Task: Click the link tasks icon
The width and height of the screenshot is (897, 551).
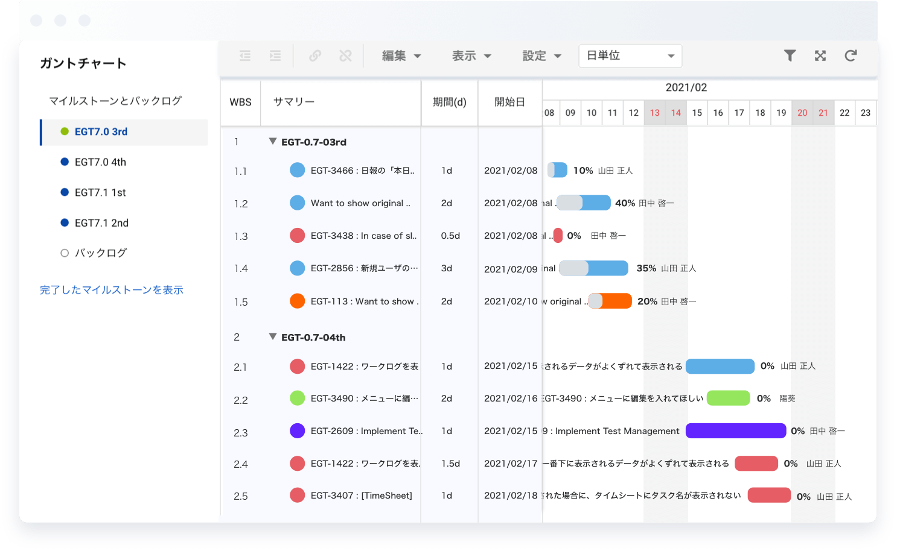Action: (x=315, y=56)
